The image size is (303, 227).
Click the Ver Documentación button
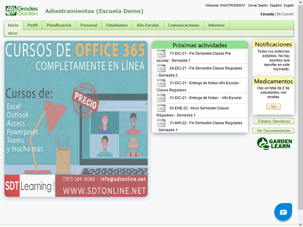coord(273,131)
